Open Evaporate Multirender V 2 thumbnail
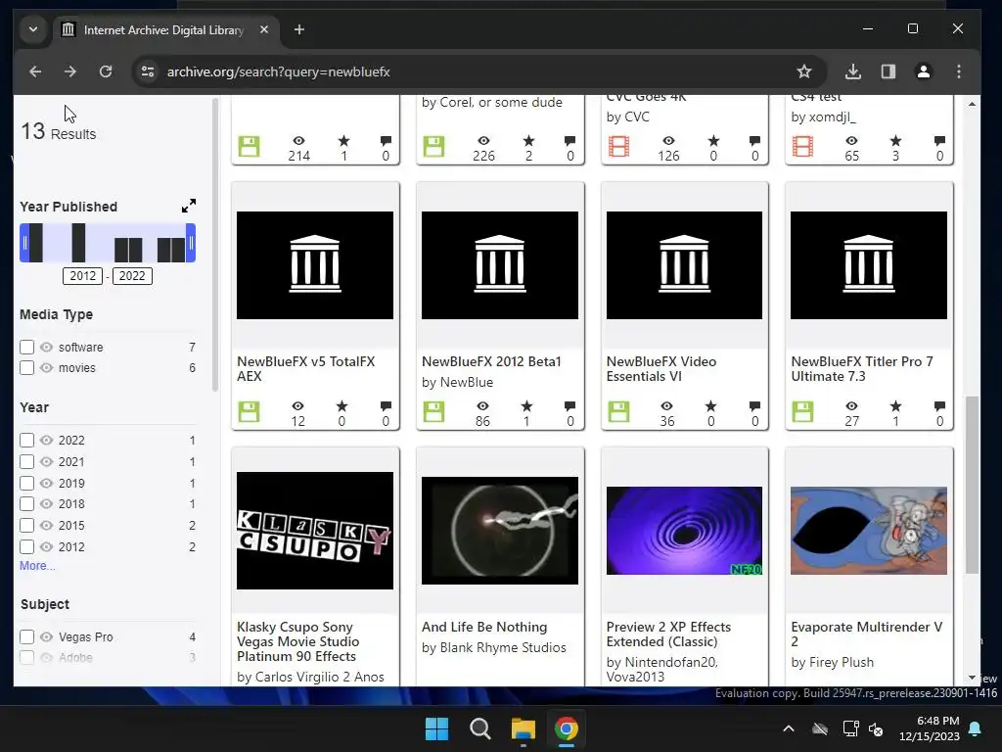Screen dimensions: 1002x752 pyautogui.click(x=869, y=530)
